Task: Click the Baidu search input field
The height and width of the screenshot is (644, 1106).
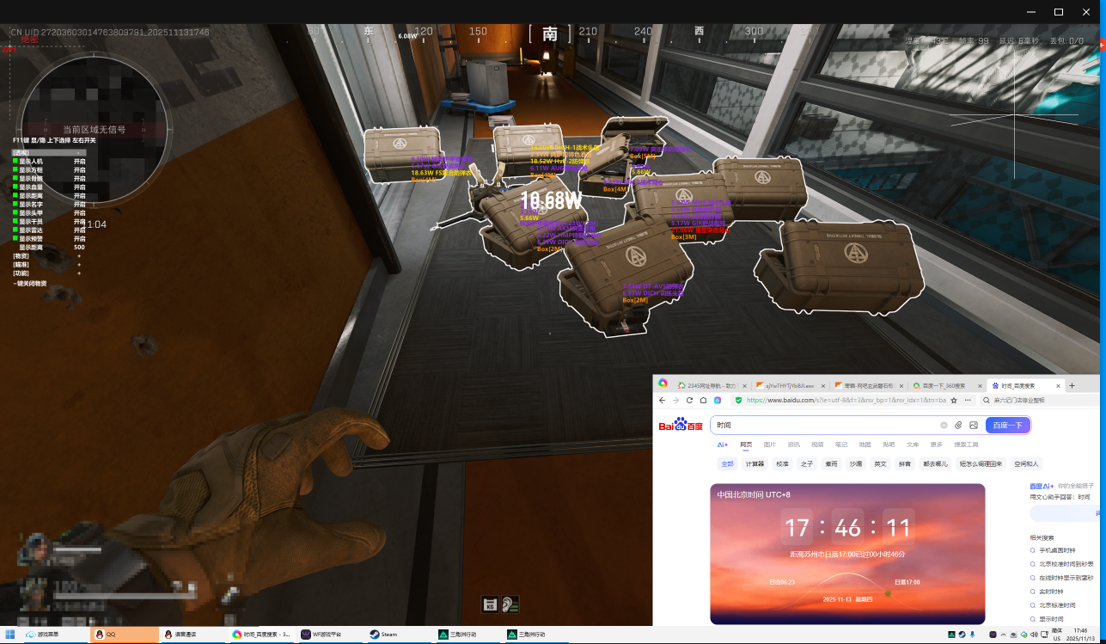Action: [825, 425]
